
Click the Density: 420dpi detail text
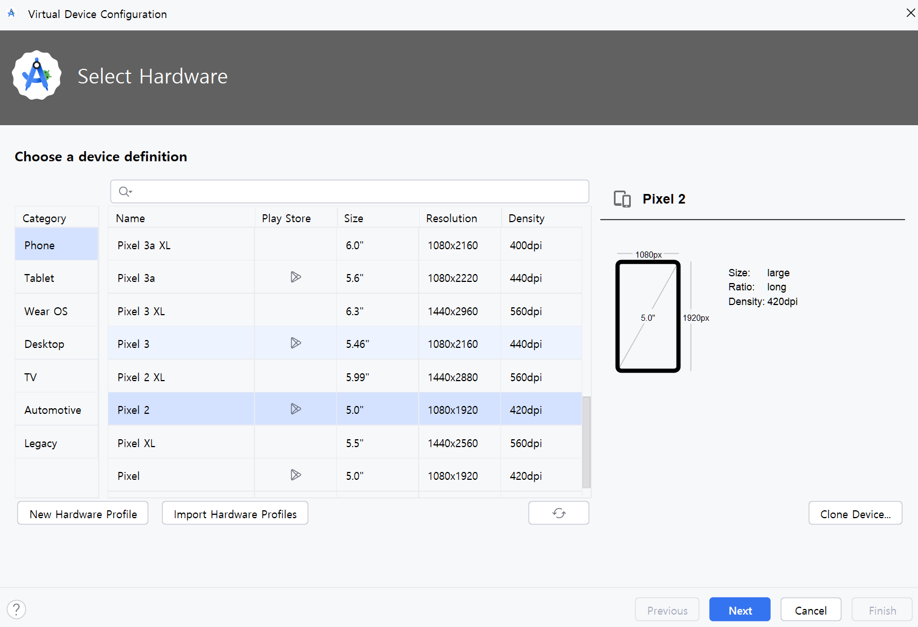tap(763, 302)
